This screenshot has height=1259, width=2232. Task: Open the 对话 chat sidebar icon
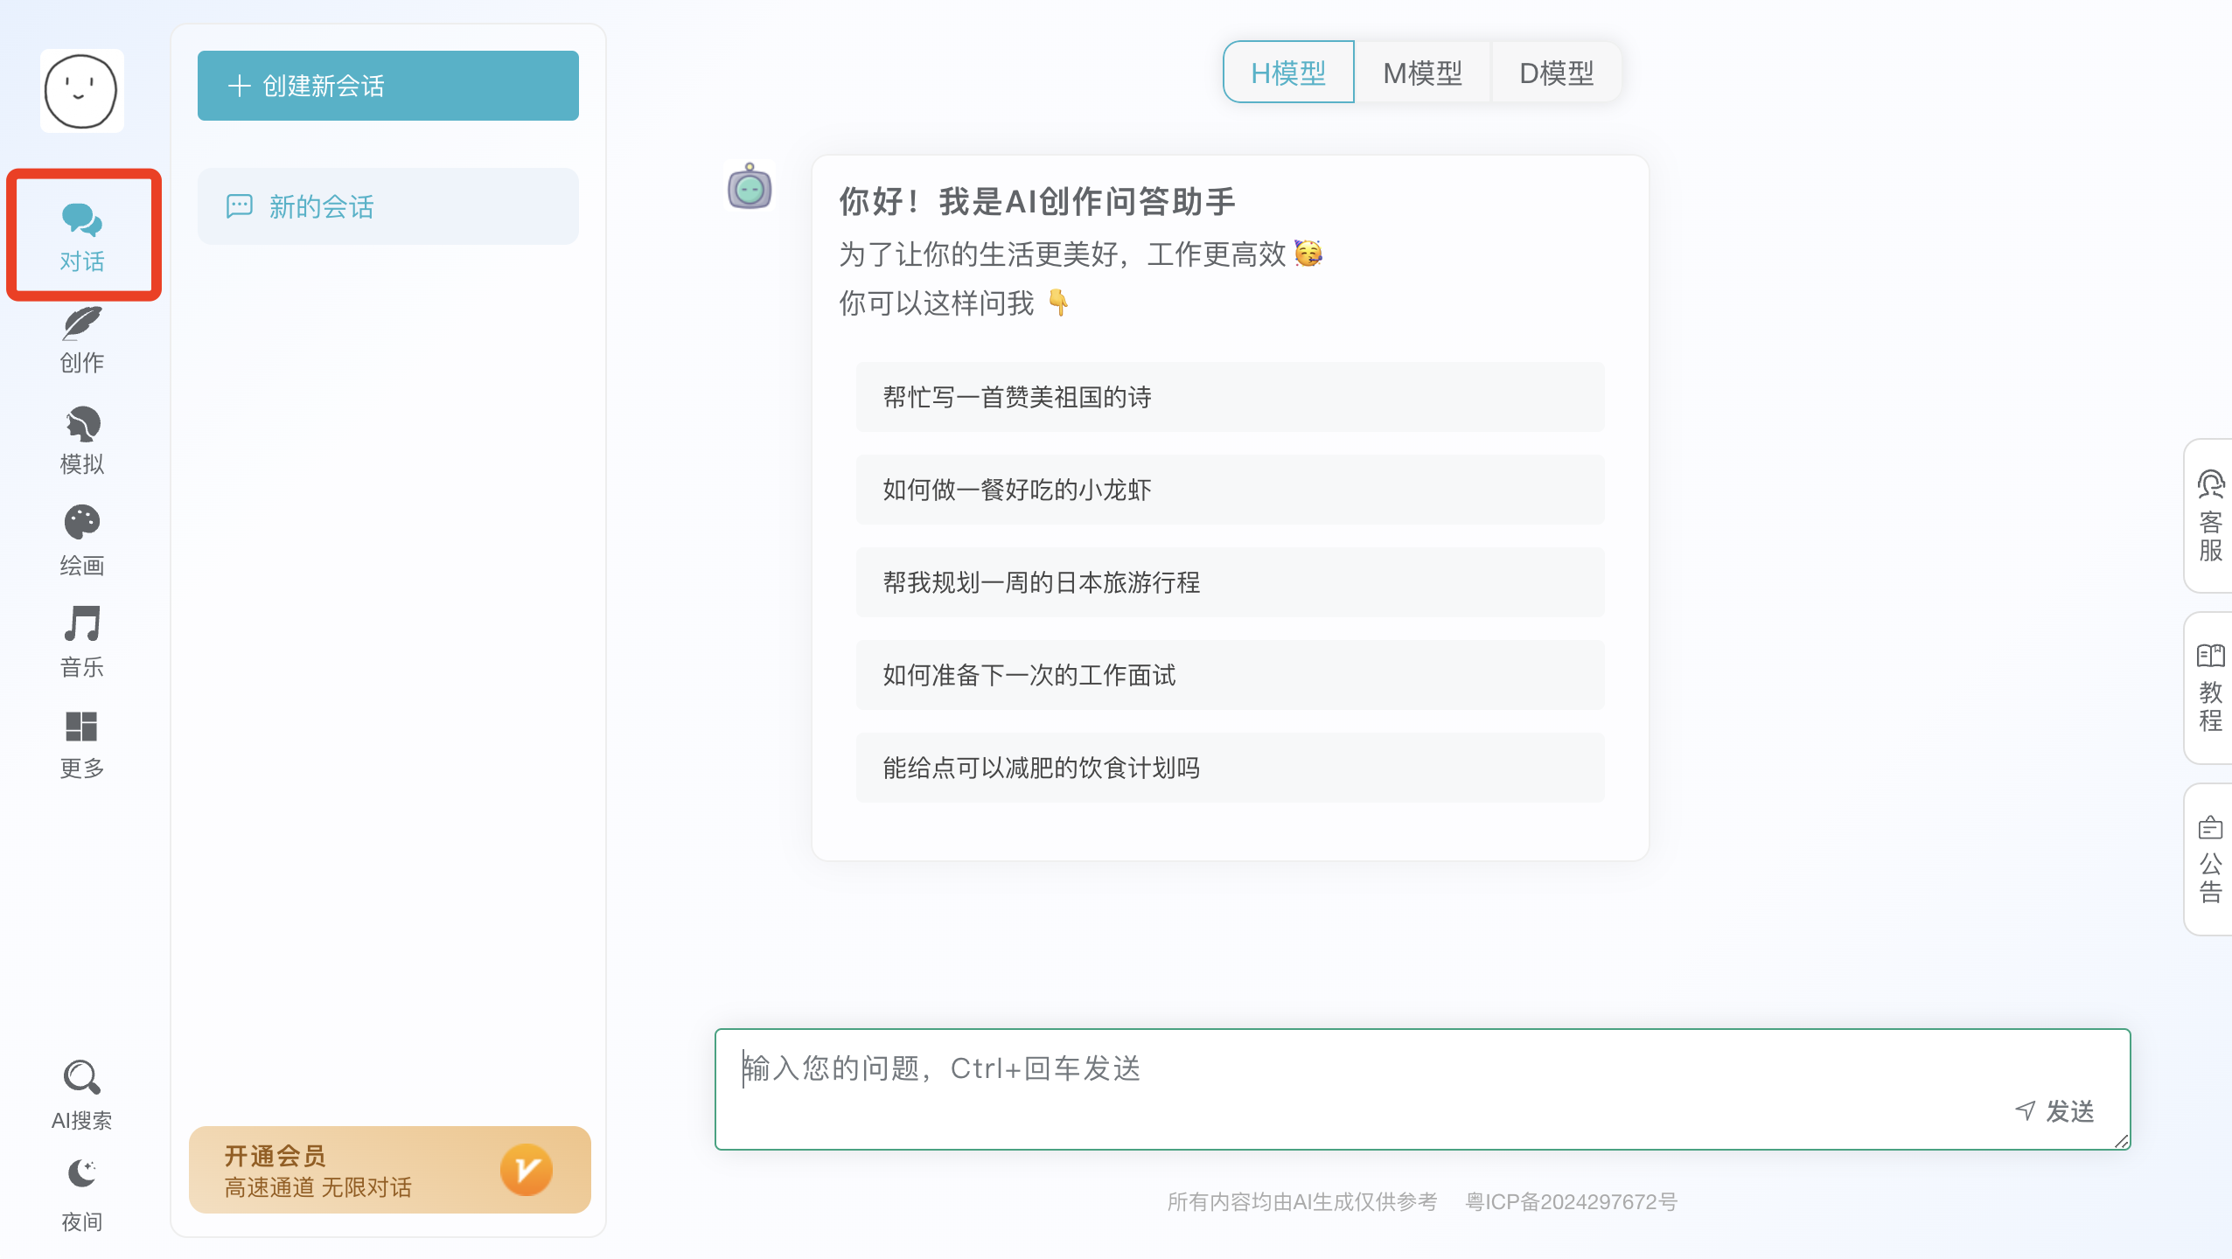82,236
